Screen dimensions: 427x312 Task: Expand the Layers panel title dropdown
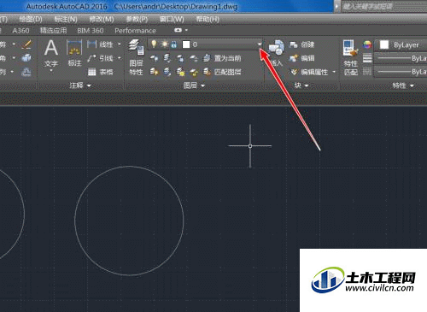(x=203, y=85)
